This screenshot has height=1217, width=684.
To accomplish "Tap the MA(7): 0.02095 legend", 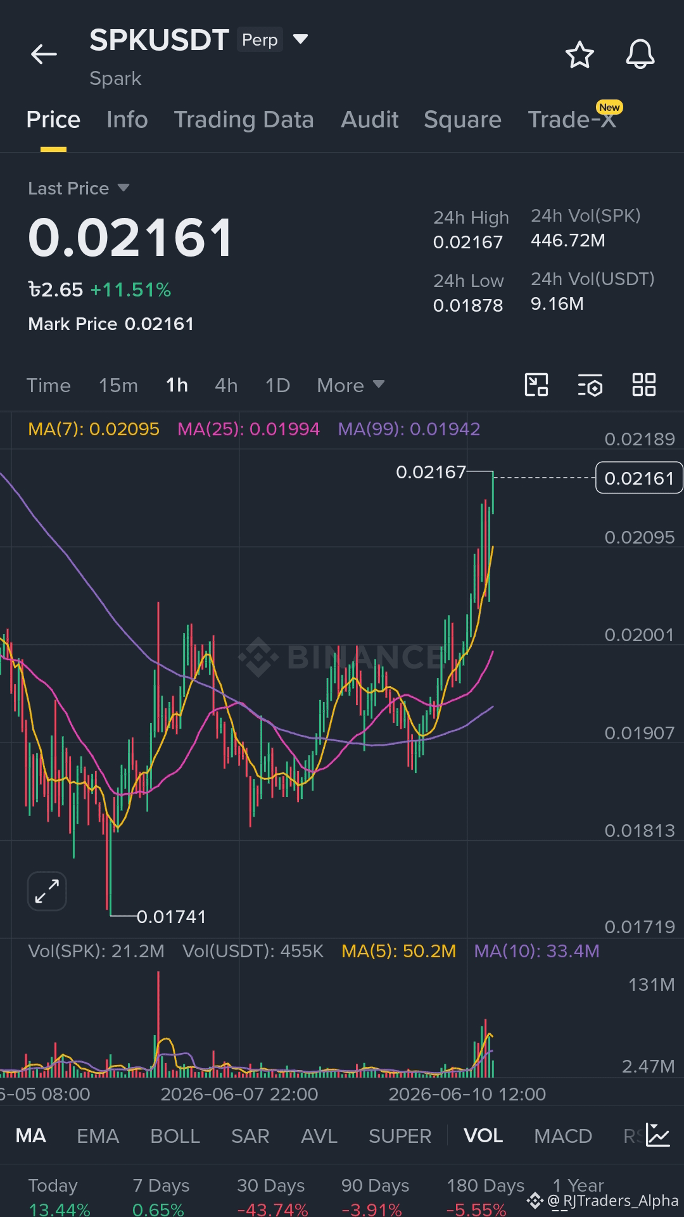I will coord(94,429).
